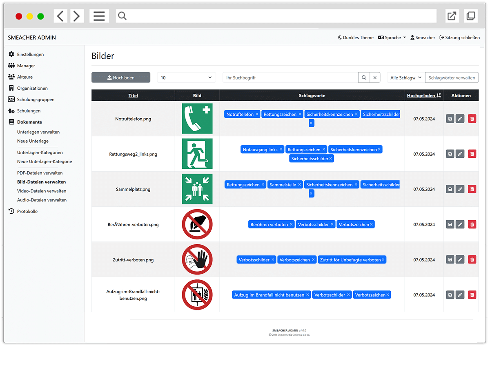This screenshot has width=490, height=367.
Task: Open the page size dropdown showing 10
Action: [x=187, y=77]
